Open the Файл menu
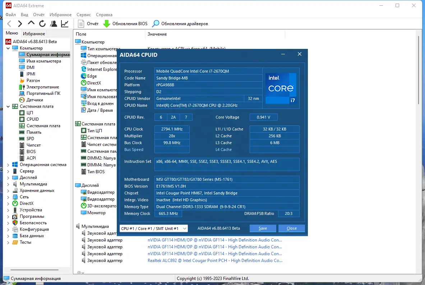425x285 pixels. (10, 15)
